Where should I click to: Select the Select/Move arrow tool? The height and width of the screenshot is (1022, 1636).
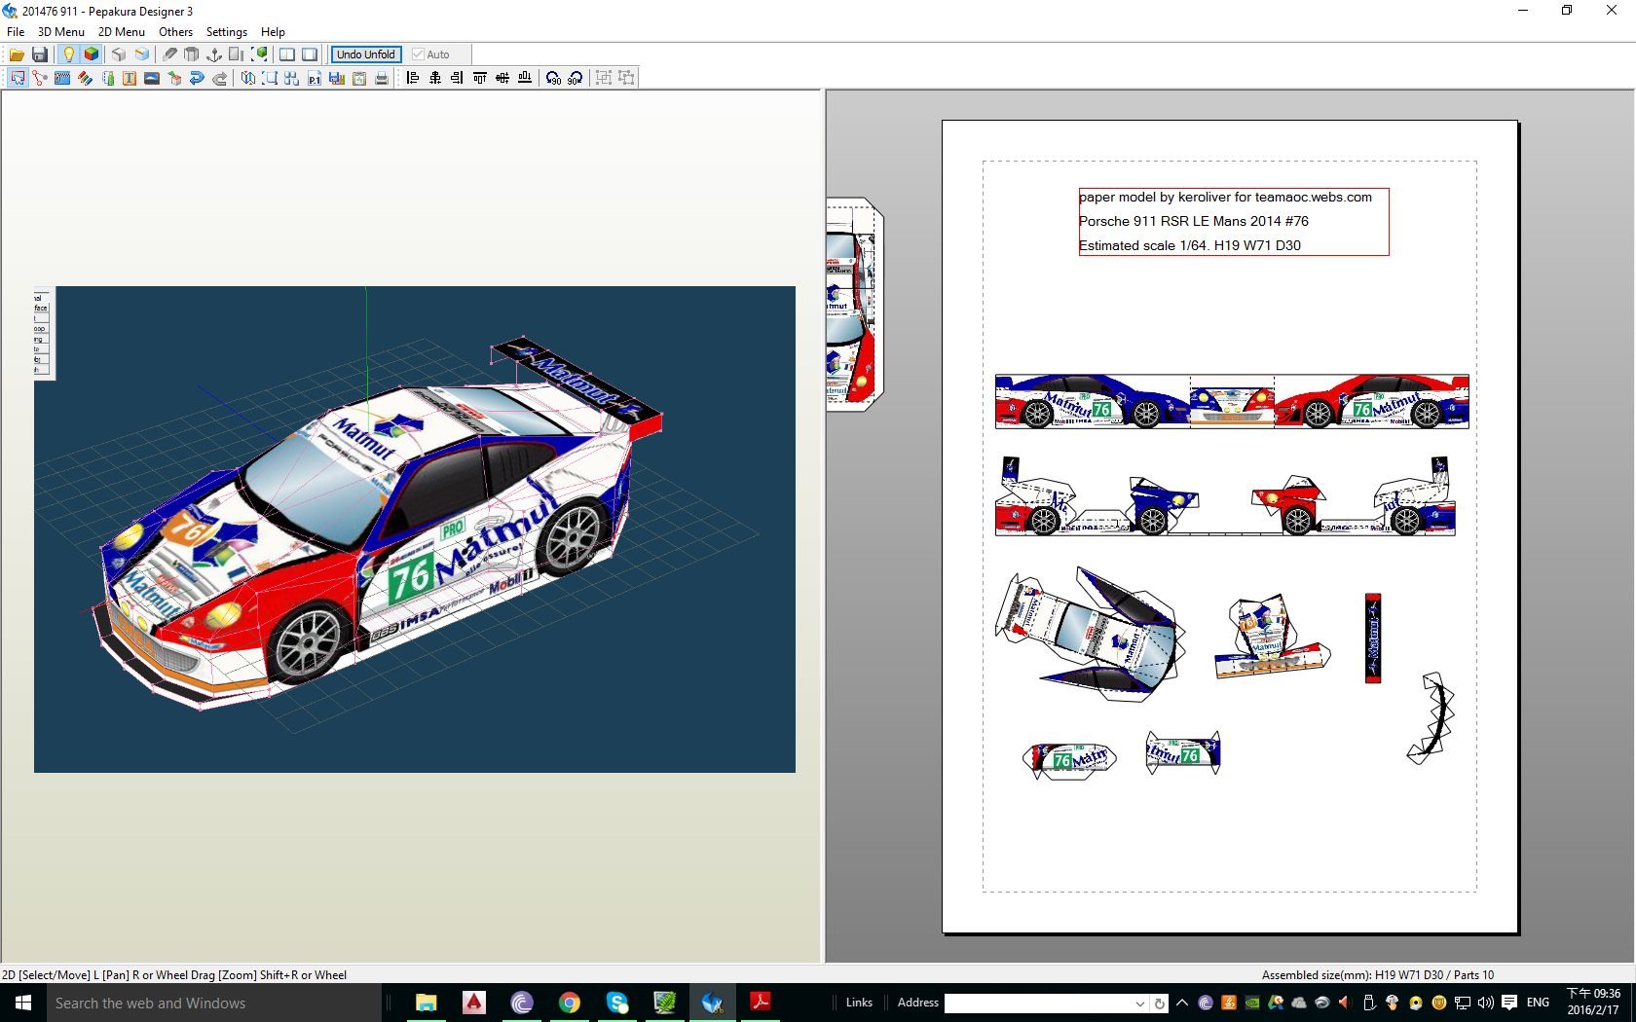pos(18,78)
